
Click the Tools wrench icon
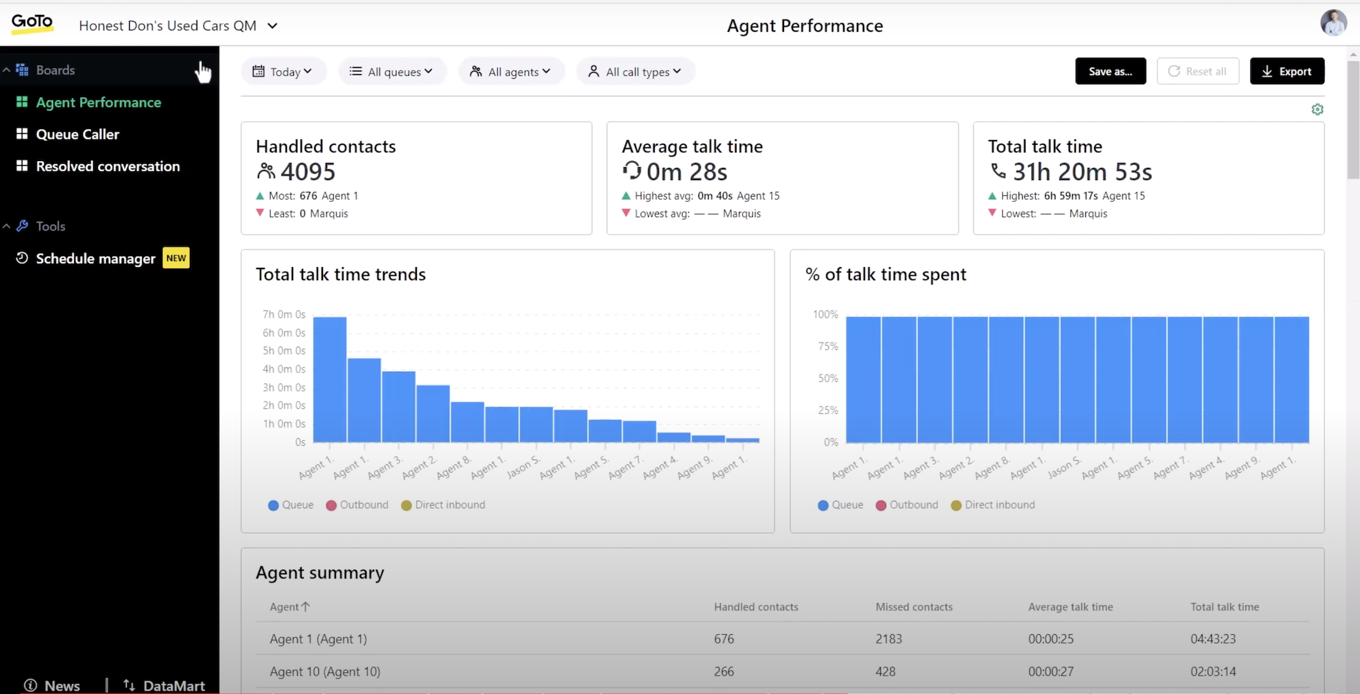click(x=22, y=226)
